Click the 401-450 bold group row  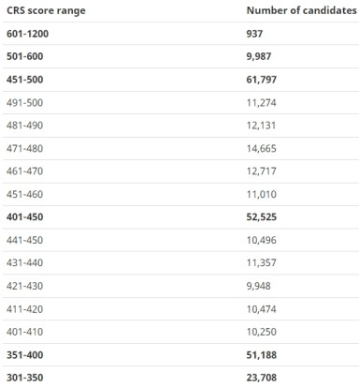180,217
